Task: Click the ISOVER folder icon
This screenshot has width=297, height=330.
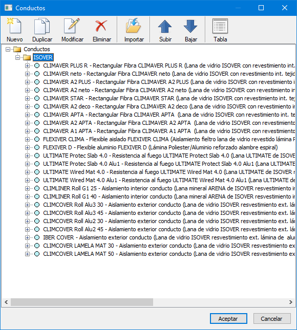Action: (x=27, y=57)
